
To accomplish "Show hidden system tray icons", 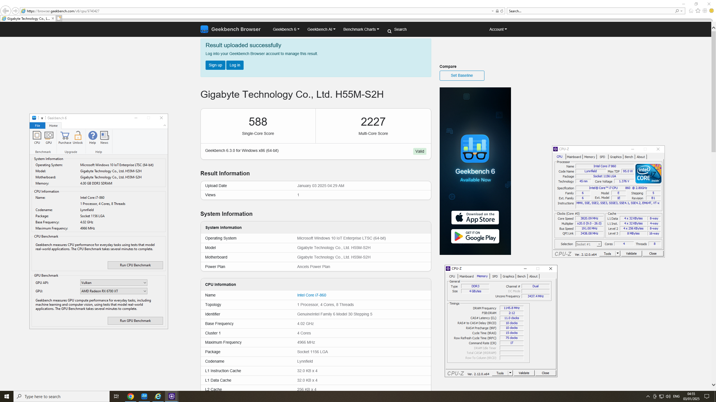I will point(648,396).
